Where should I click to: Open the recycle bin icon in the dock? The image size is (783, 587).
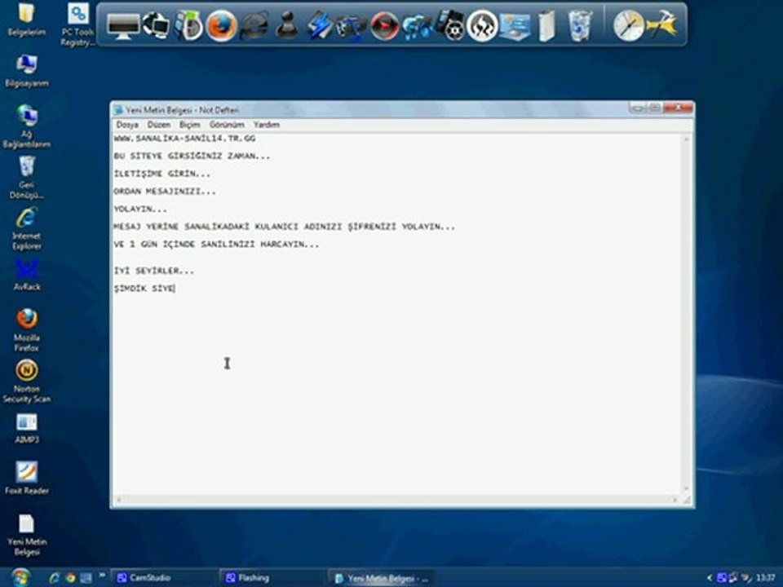click(580, 25)
